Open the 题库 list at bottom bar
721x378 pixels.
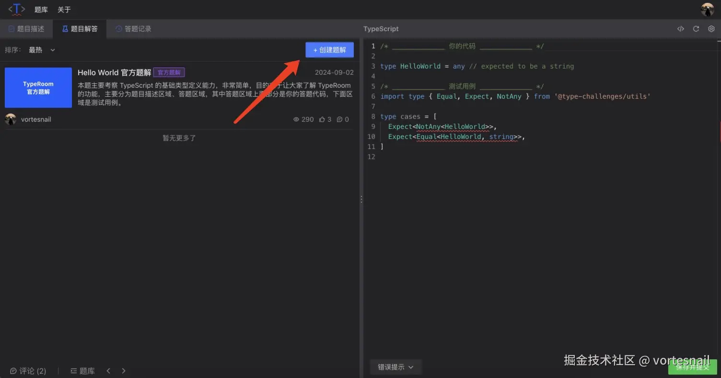pos(82,371)
